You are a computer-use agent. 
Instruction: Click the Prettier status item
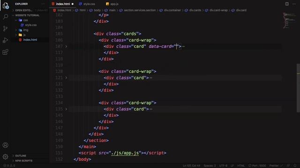point(276,166)
